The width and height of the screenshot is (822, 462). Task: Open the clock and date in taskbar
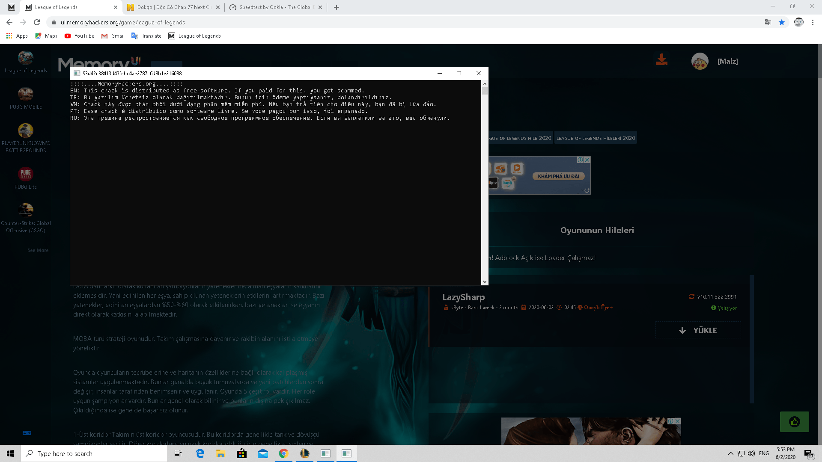pos(786,453)
